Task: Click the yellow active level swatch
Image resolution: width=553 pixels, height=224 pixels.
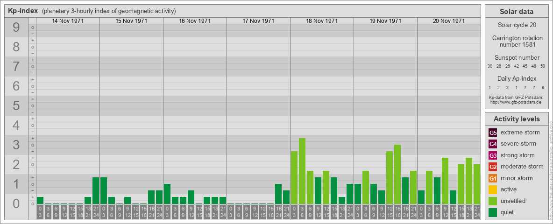Action: click(493, 189)
